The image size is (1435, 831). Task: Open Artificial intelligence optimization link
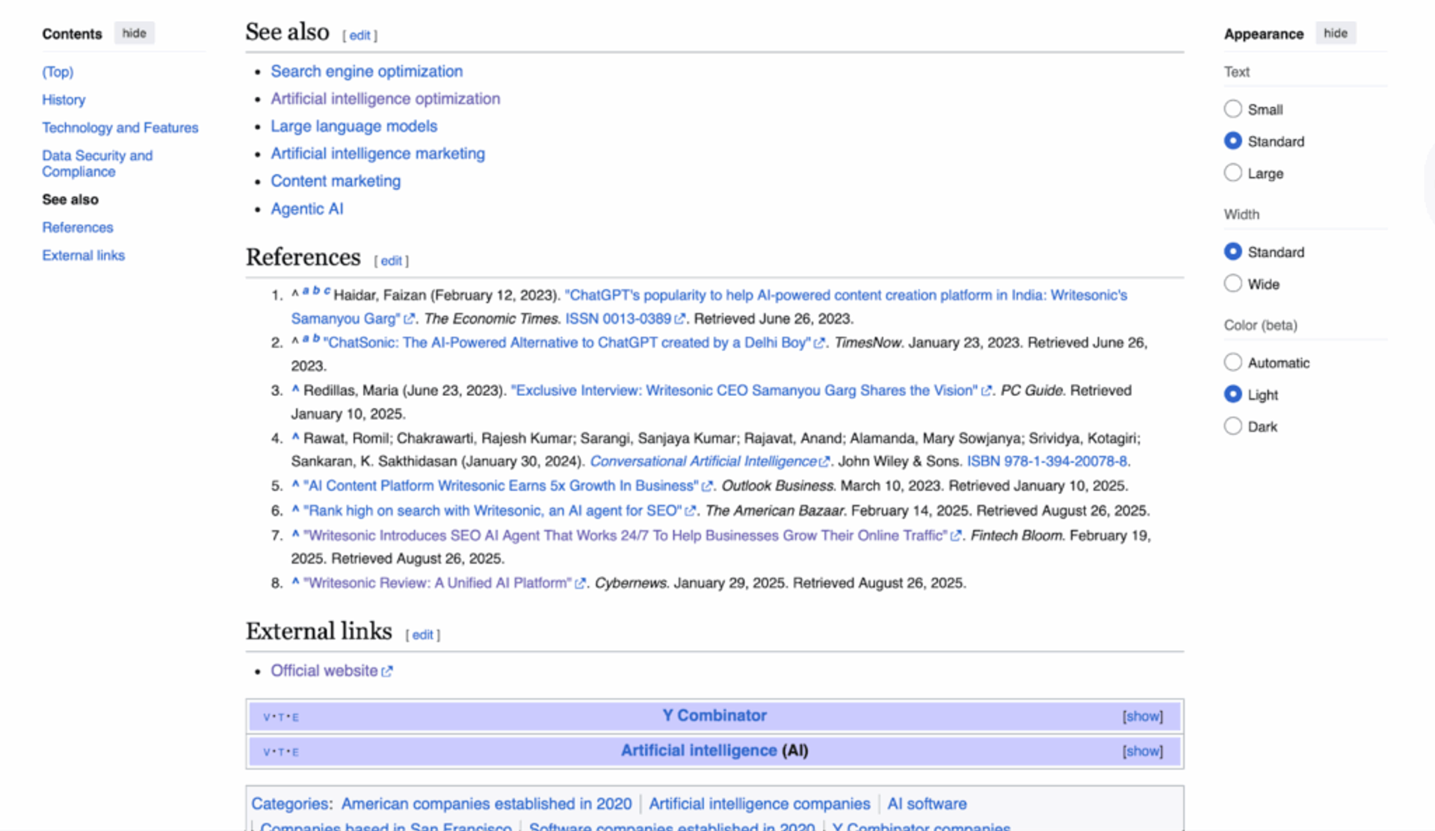click(385, 99)
